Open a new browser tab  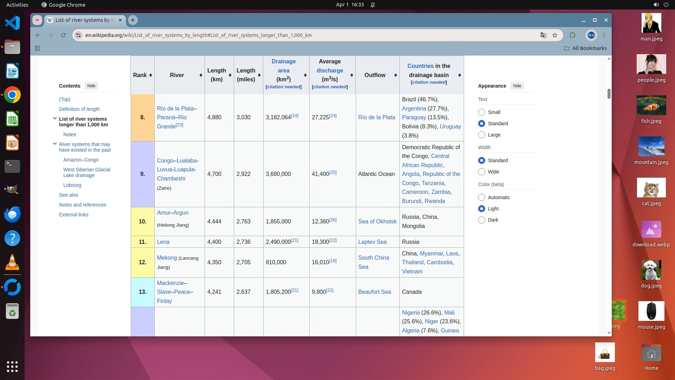(x=133, y=20)
